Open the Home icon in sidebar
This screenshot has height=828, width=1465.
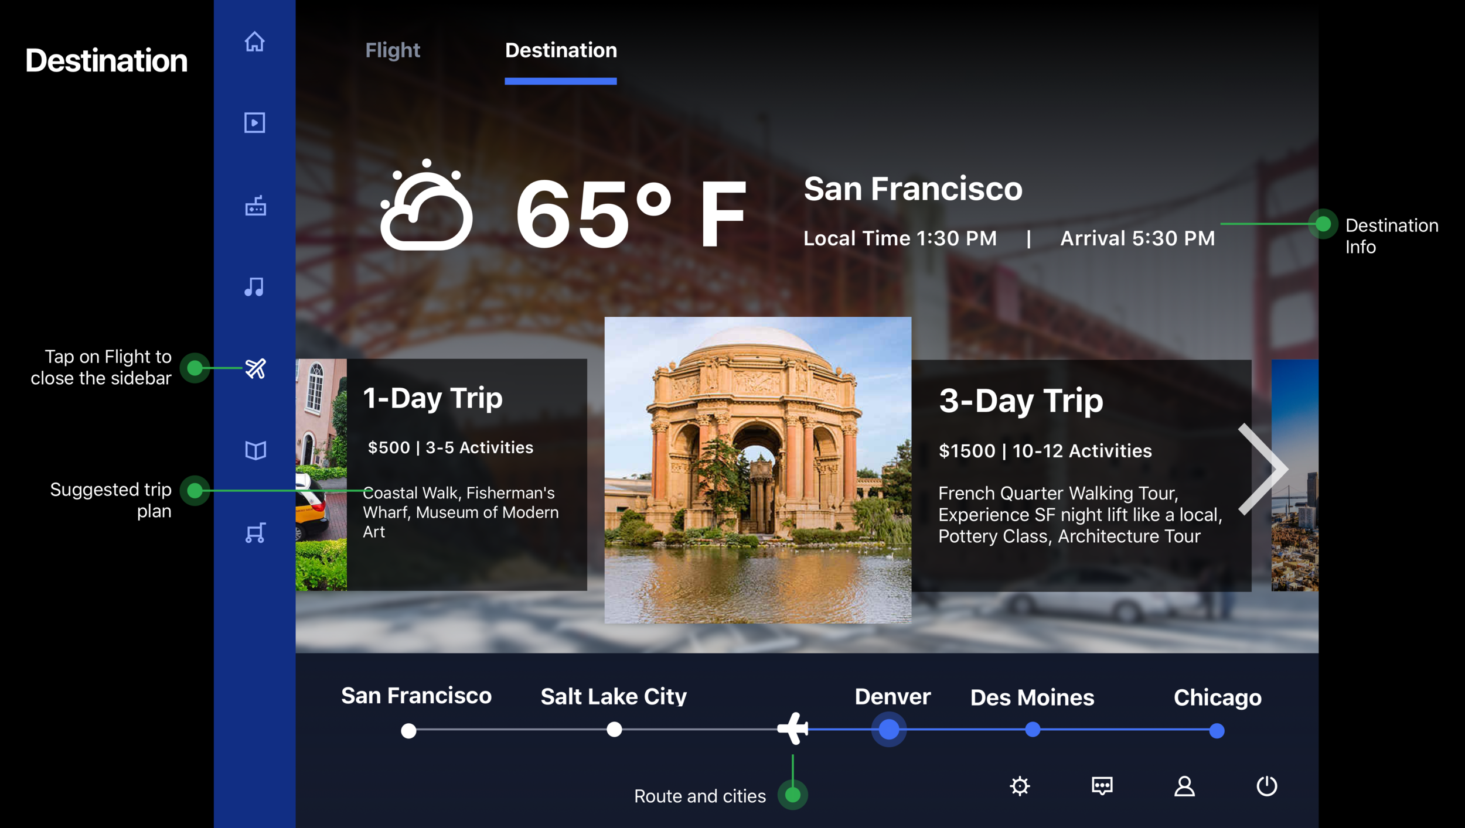(254, 42)
